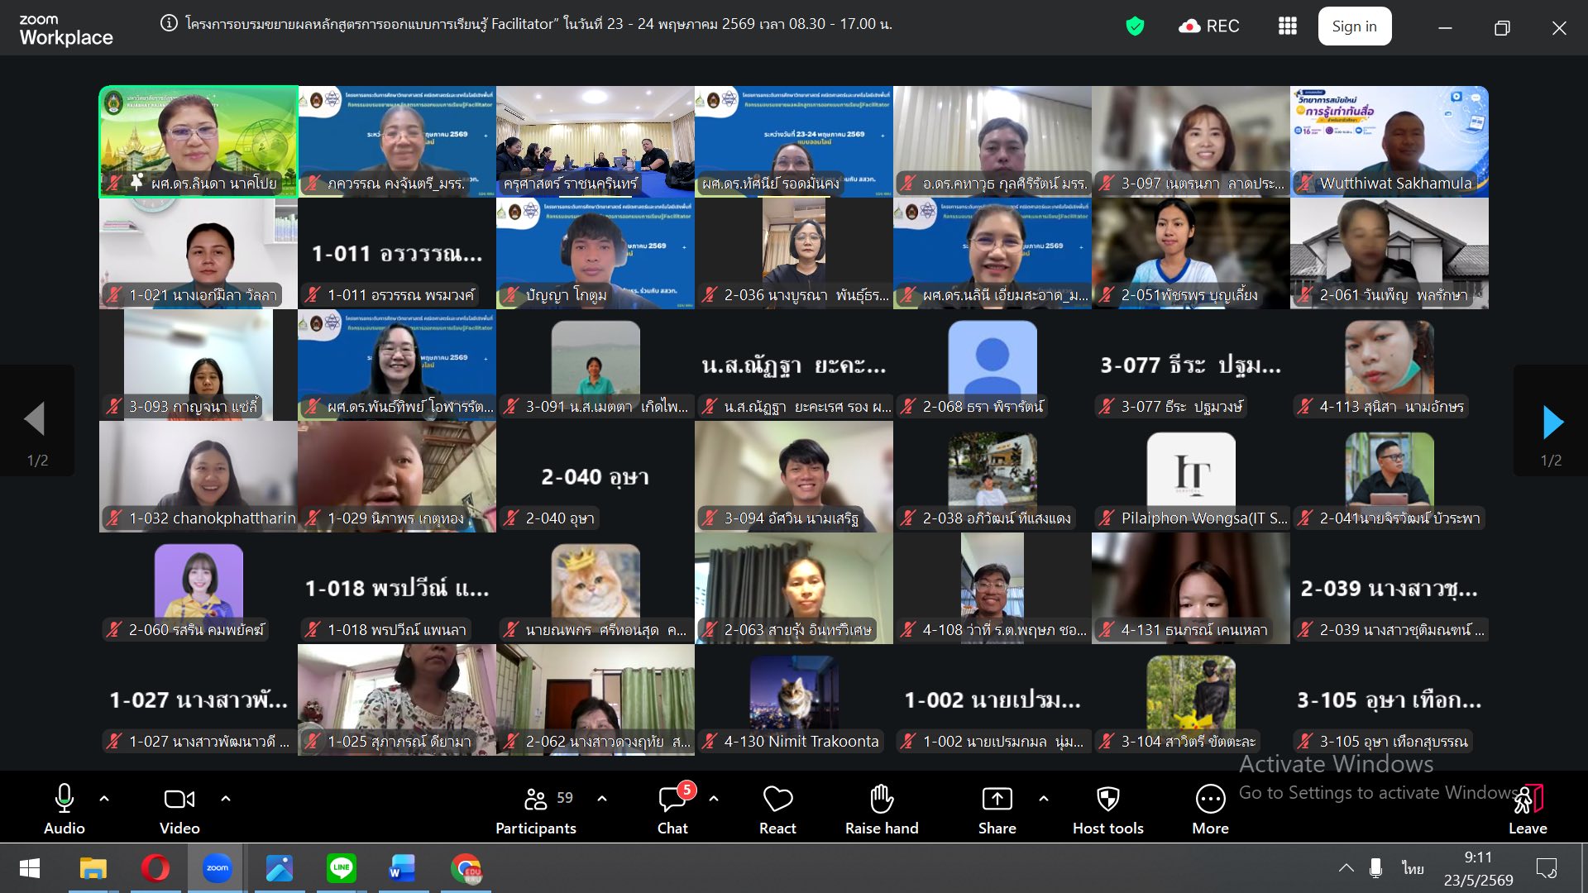The width and height of the screenshot is (1588, 893).
Task: Select 3-105 อุษา เทือกสุบรรณ participant tile
Action: 1389,700
